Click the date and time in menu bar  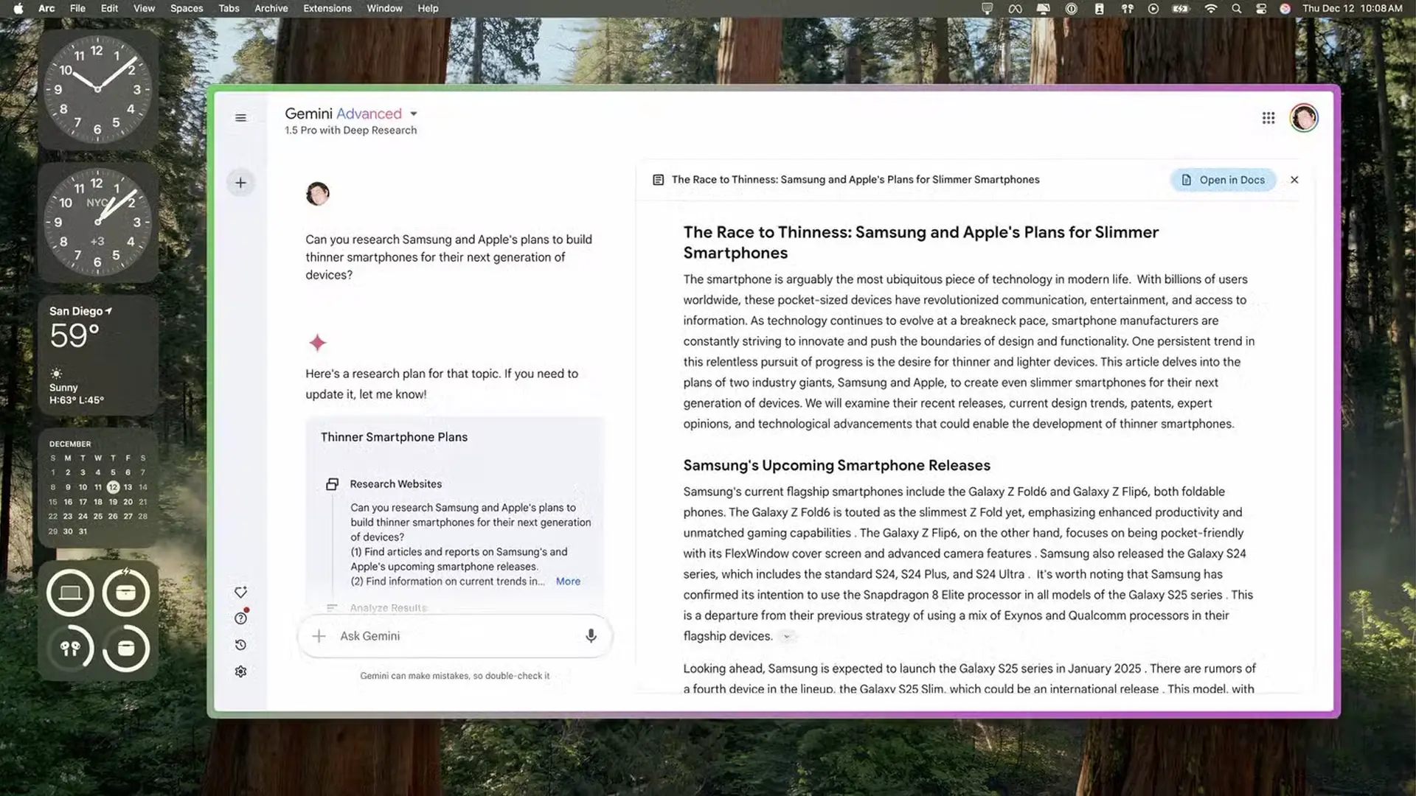pos(1353,9)
